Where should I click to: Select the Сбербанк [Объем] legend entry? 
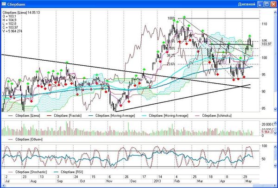pyautogui.click(x=25, y=139)
